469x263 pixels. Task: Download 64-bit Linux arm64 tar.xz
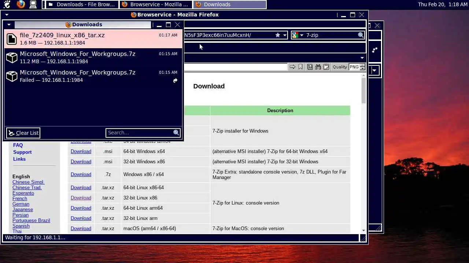81,208
